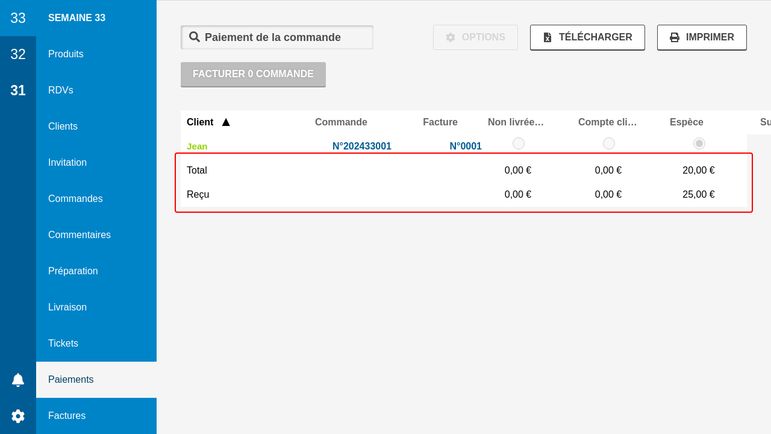Click the Excel file icon on Télécharger

click(x=547, y=37)
